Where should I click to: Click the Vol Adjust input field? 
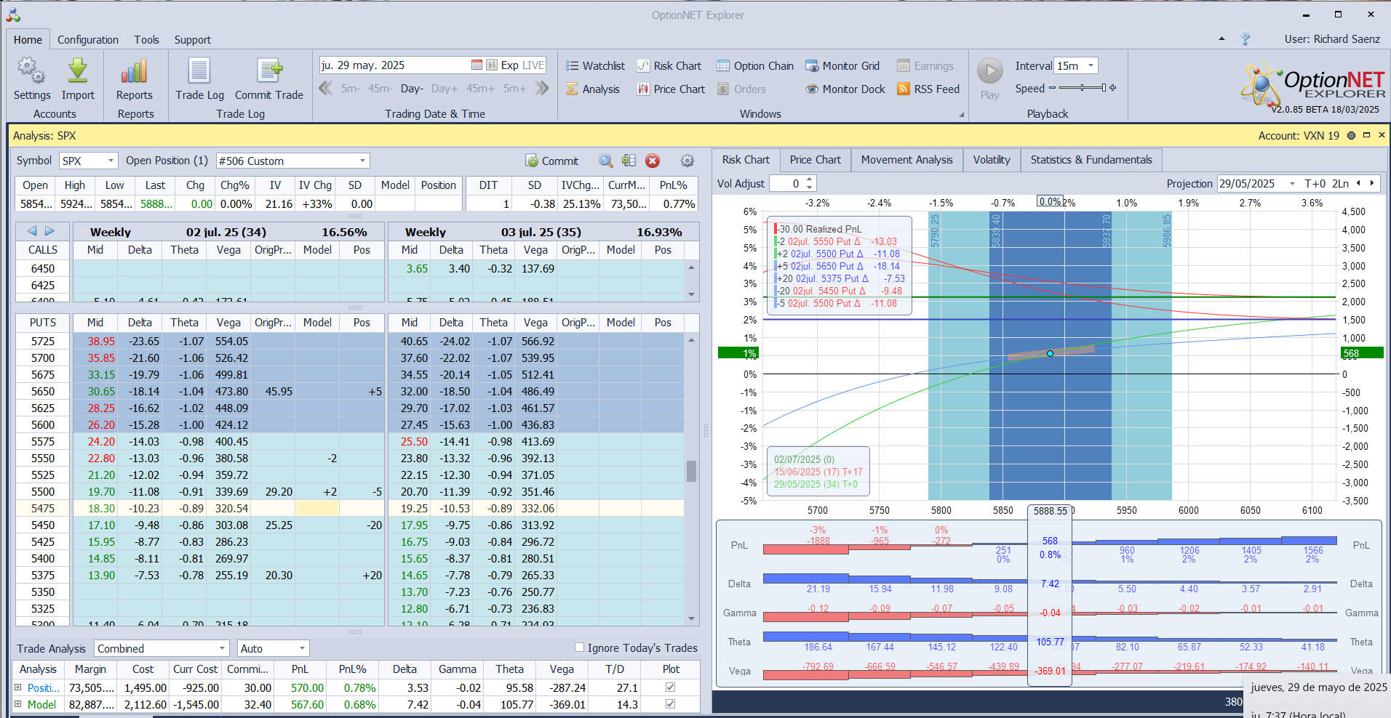pyautogui.click(x=788, y=184)
